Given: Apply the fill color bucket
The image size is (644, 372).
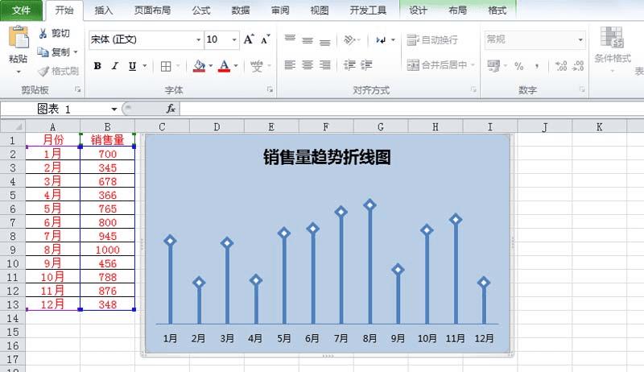Looking at the screenshot, I should (199, 66).
